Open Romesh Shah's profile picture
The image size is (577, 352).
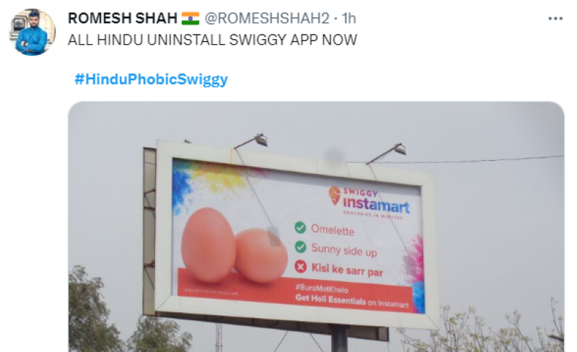point(32,32)
